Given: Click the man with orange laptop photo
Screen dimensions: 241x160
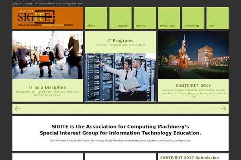Looking at the screenshot, I should pos(47,55).
